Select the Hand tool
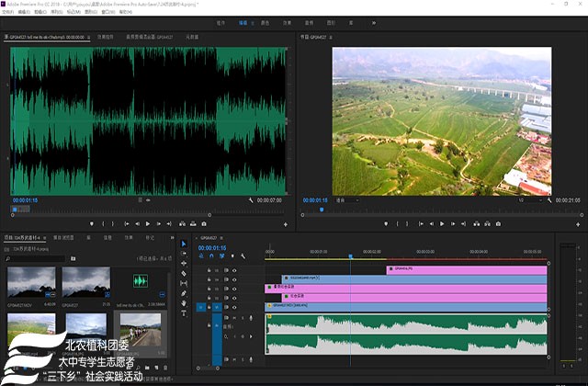Screen dimensions: 588x386 pos(184,303)
